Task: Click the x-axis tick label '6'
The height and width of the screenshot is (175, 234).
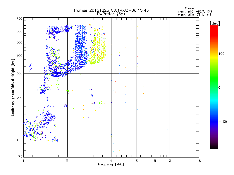Action: coord(137,161)
